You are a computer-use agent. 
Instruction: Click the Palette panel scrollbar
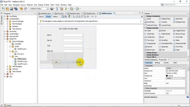click(x=188, y=33)
